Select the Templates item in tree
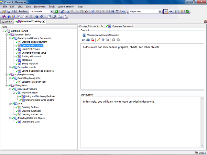Viewport: 207px width, 155px height. click(x=27, y=60)
